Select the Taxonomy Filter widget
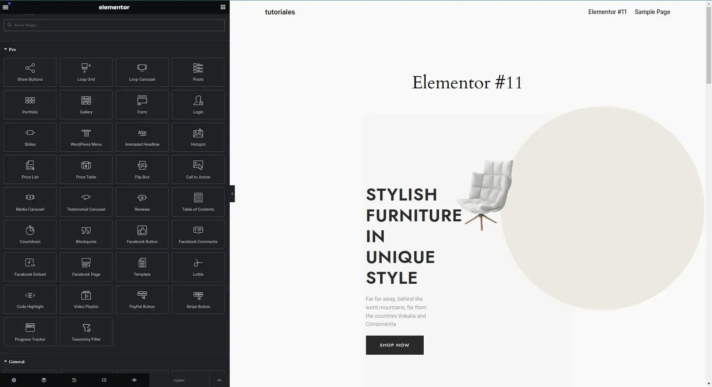 [86, 332]
